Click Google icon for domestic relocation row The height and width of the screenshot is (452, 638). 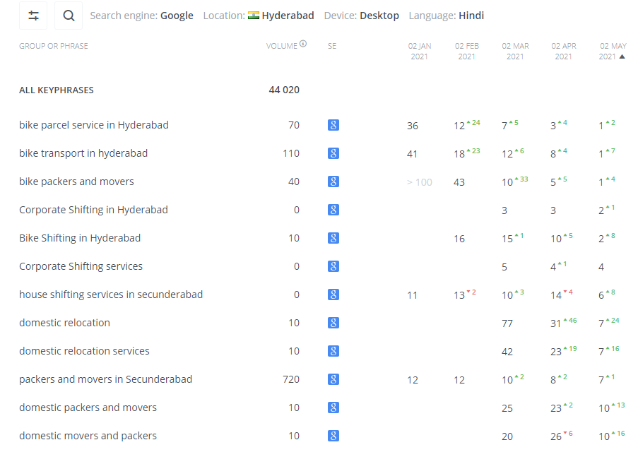[333, 323]
